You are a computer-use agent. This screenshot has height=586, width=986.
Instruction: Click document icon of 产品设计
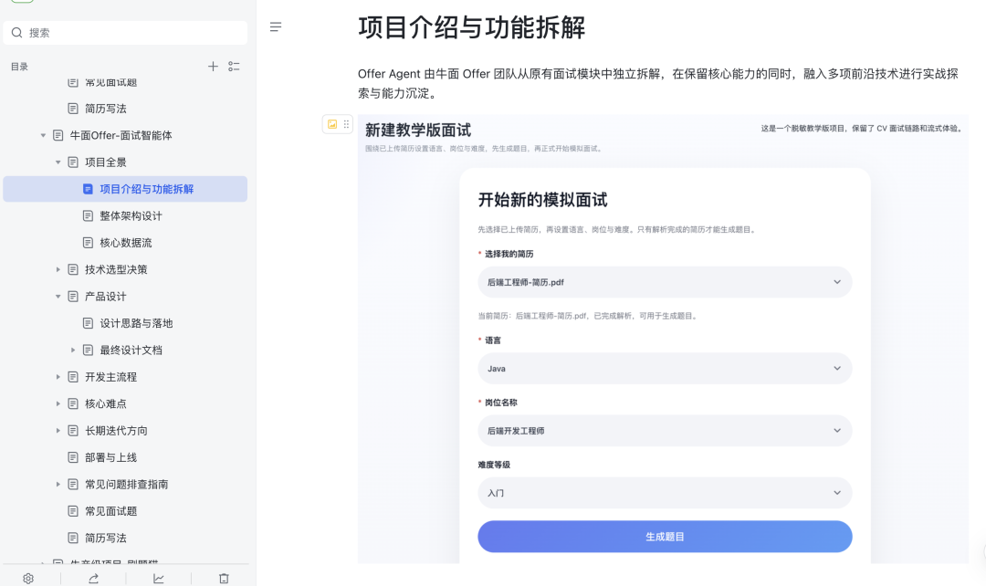[x=73, y=296]
